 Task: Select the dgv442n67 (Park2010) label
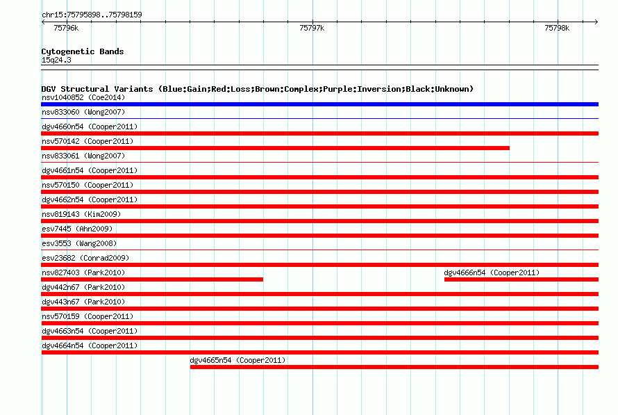(x=83, y=287)
